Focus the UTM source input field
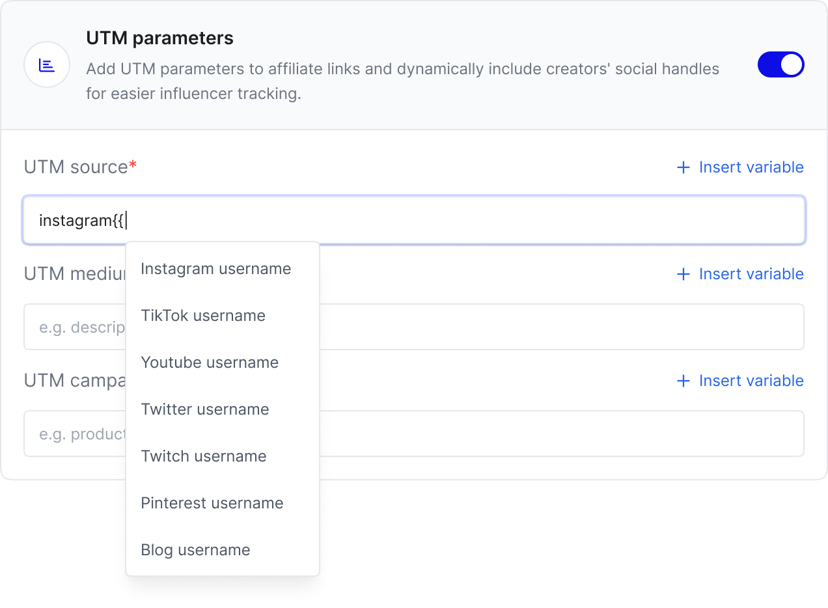 (456, 221)
